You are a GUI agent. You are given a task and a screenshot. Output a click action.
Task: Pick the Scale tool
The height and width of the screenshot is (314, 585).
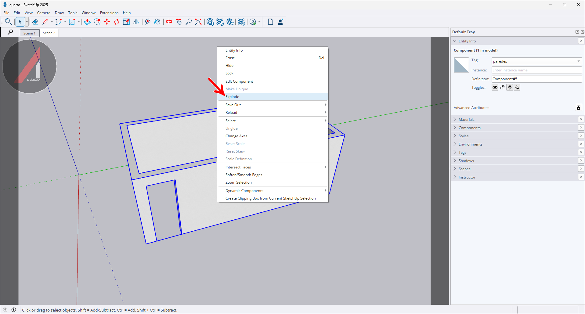126,22
